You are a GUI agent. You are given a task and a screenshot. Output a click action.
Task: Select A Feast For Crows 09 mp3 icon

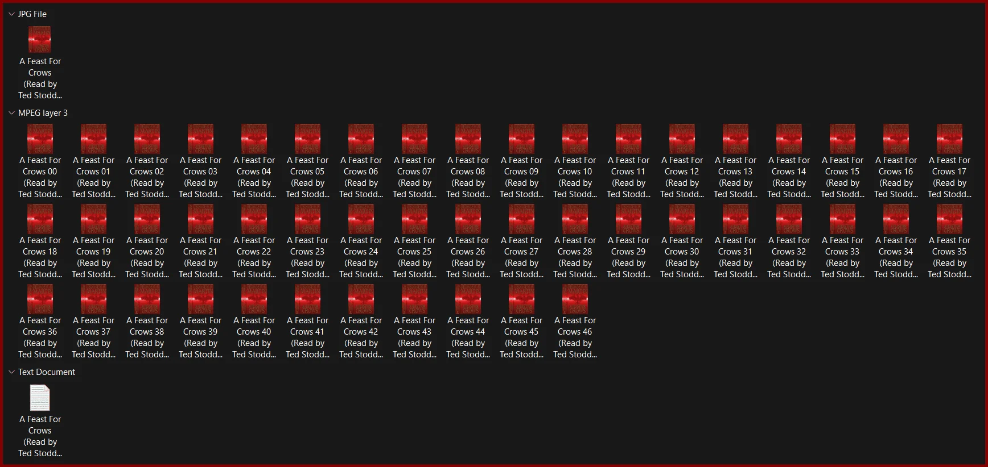[521, 139]
